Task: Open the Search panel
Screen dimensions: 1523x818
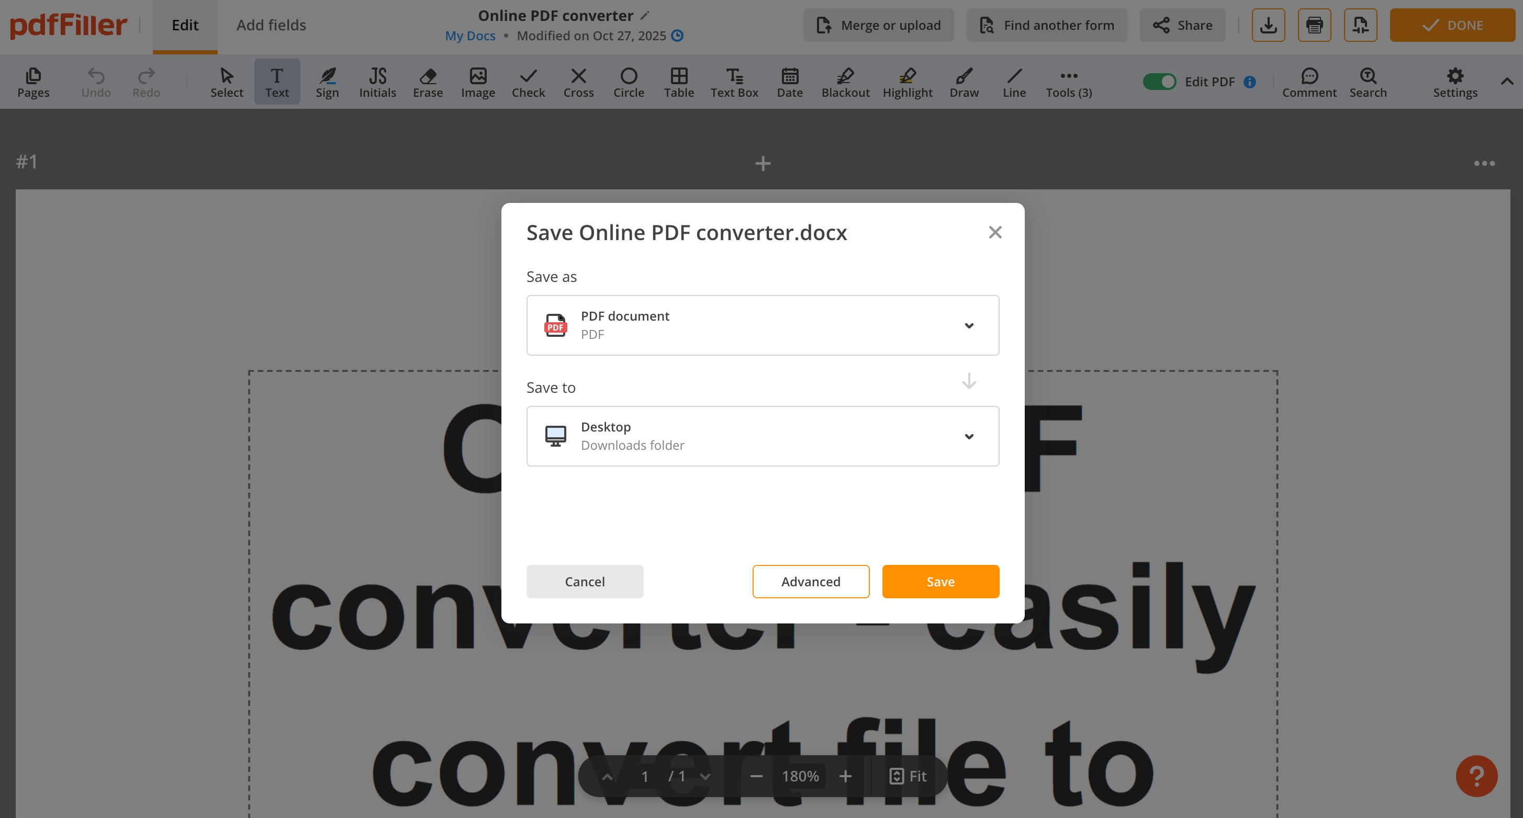Action: 1368,82
